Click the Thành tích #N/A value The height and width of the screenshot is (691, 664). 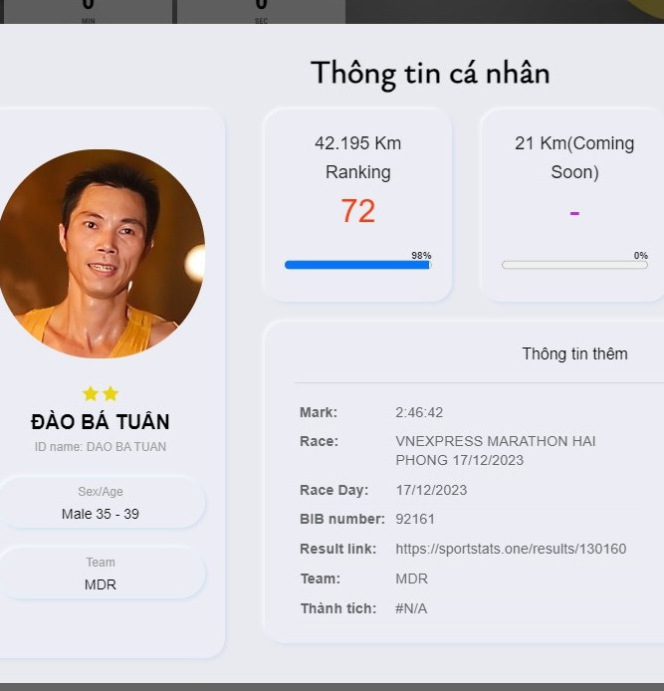[x=411, y=608]
